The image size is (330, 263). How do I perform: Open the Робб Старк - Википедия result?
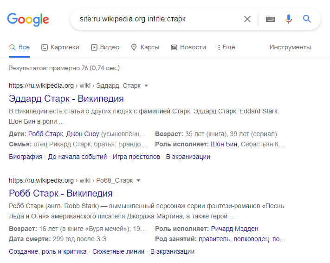[x=61, y=193]
